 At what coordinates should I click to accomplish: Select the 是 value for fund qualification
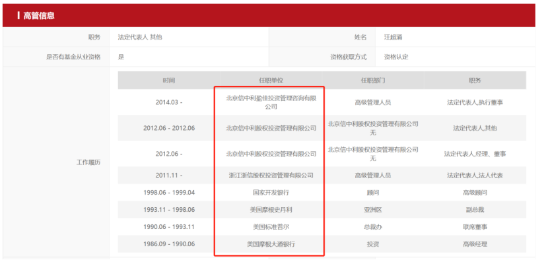click(x=121, y=57)
